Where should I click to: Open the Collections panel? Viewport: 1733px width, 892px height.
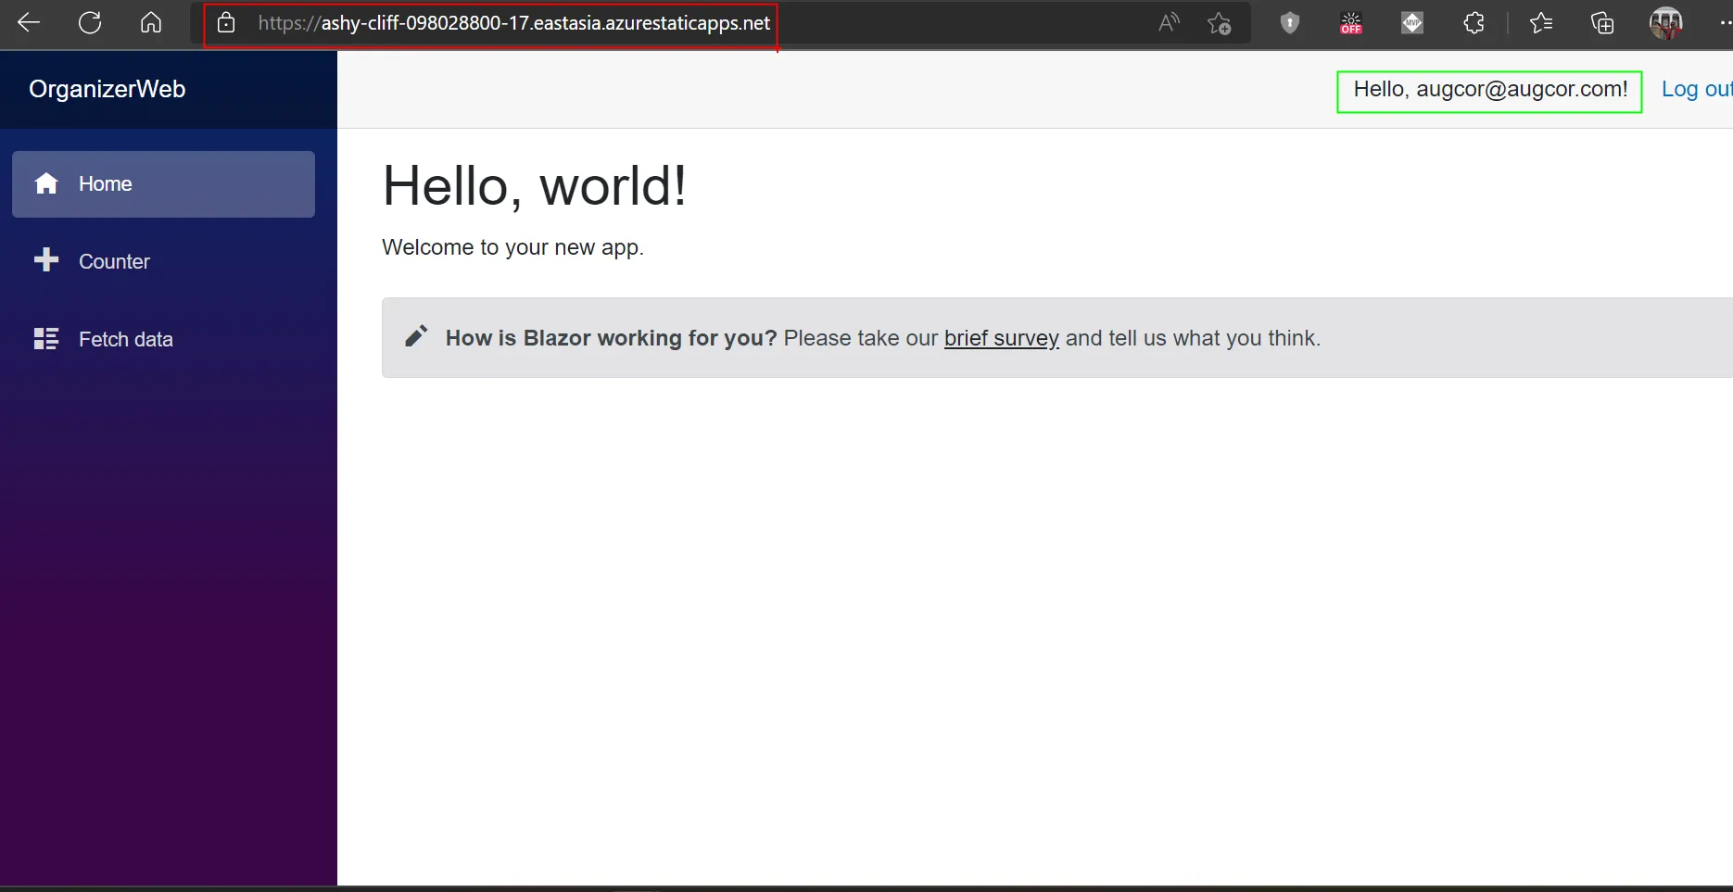1602,23
